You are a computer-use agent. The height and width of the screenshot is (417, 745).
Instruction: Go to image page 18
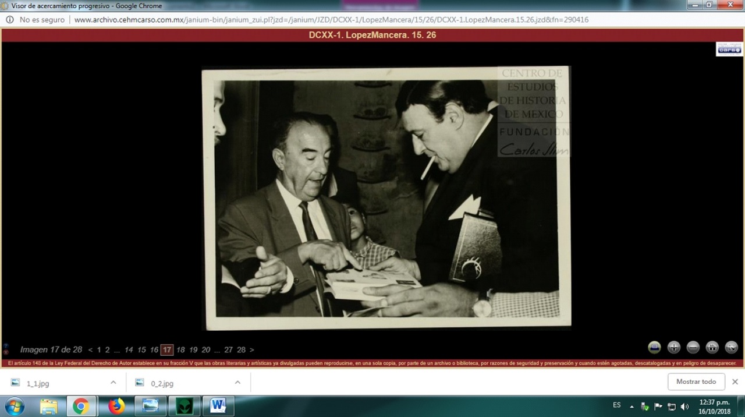(x=180, y=350)
